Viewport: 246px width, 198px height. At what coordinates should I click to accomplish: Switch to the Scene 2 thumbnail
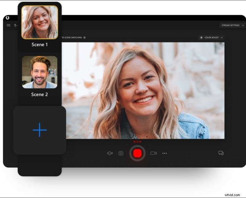tap(40, 72)
